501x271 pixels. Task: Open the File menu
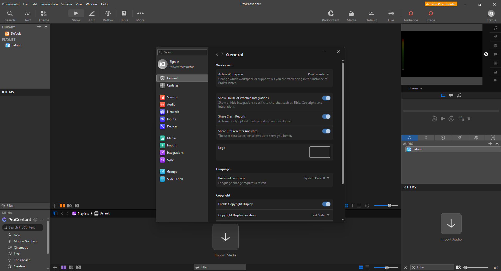coord(26,4)
